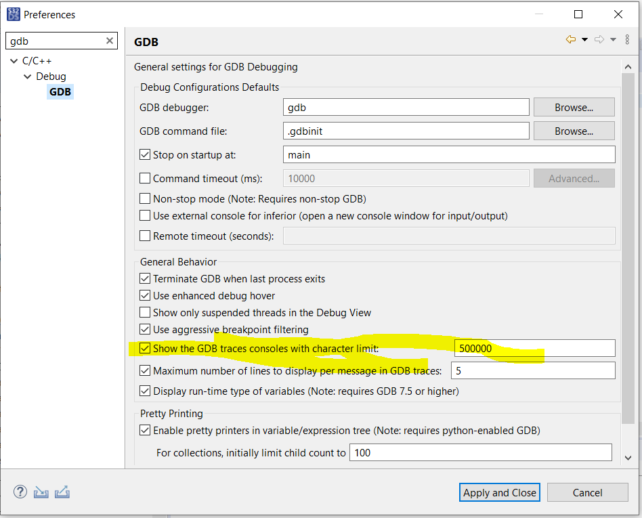Click the Cancel button

[x=587, y=492]
